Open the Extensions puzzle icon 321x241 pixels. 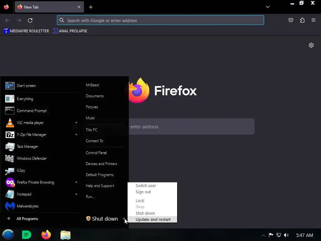[x=302, y=20]
